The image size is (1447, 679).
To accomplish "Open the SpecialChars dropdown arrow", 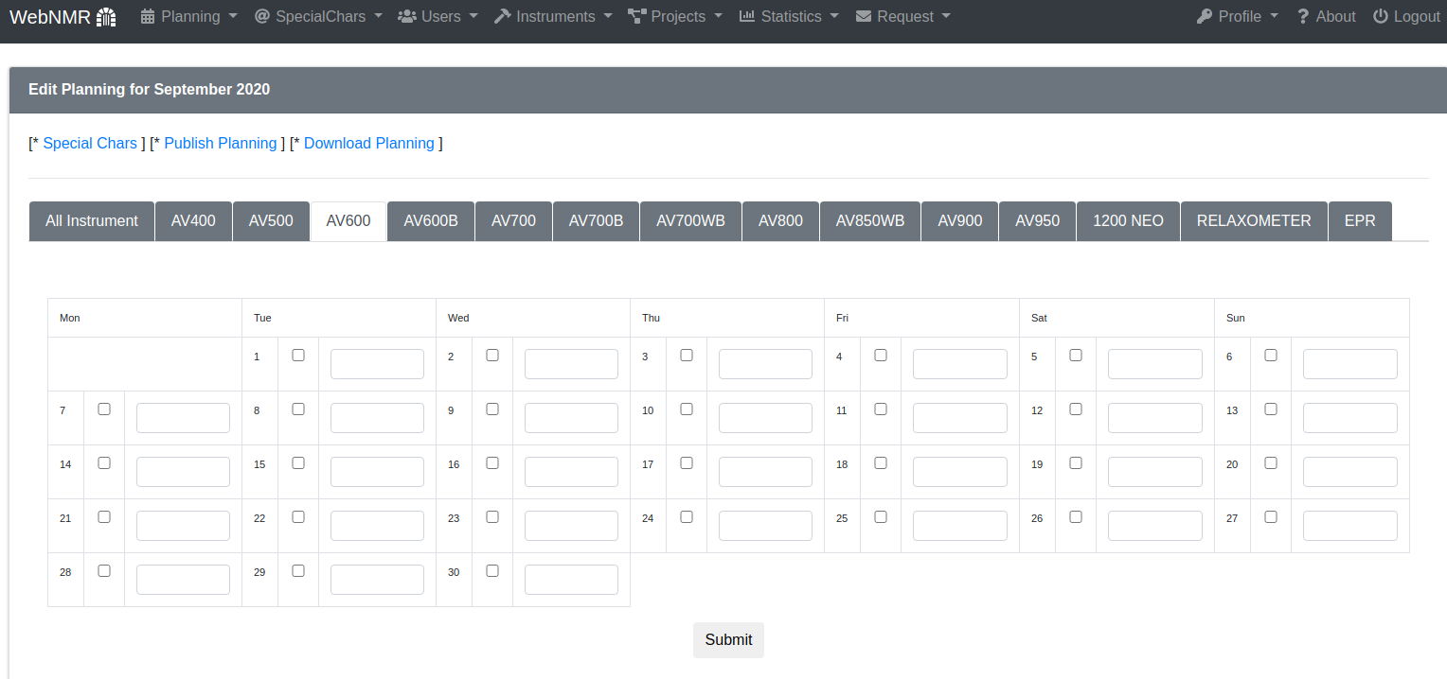I will 378,17.
